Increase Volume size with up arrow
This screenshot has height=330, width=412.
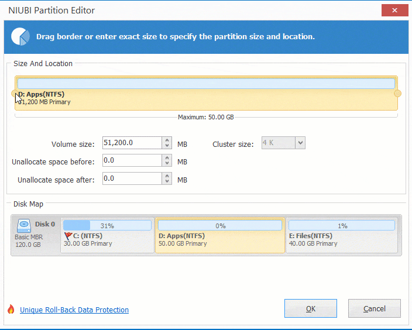pos(167,140)
